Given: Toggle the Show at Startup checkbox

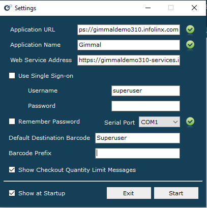Looking at the screenshot, I should click(x=12, y=193).
